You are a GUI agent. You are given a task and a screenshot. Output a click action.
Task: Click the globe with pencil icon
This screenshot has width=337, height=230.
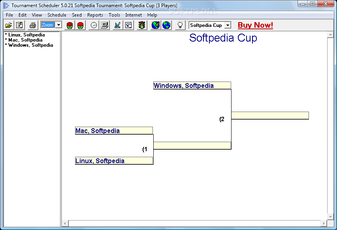[156, 25]
